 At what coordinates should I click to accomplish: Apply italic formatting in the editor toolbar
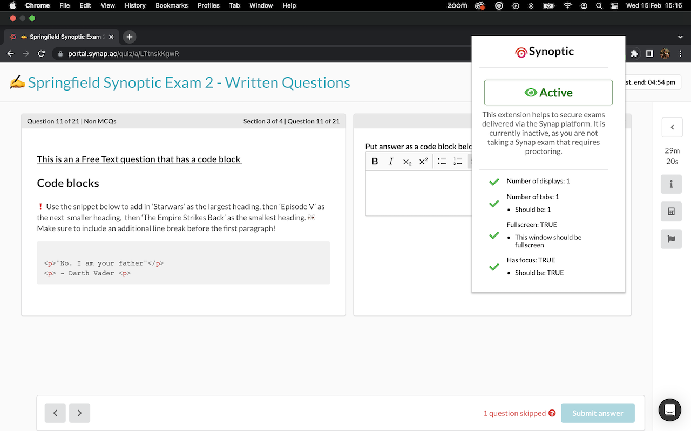click(x=391, y=162)
